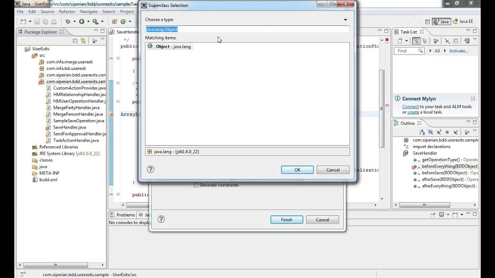This screenshot has height=278, width=495.
Task: Toggle Scheduled view in Task List
Action: (425, 41)
